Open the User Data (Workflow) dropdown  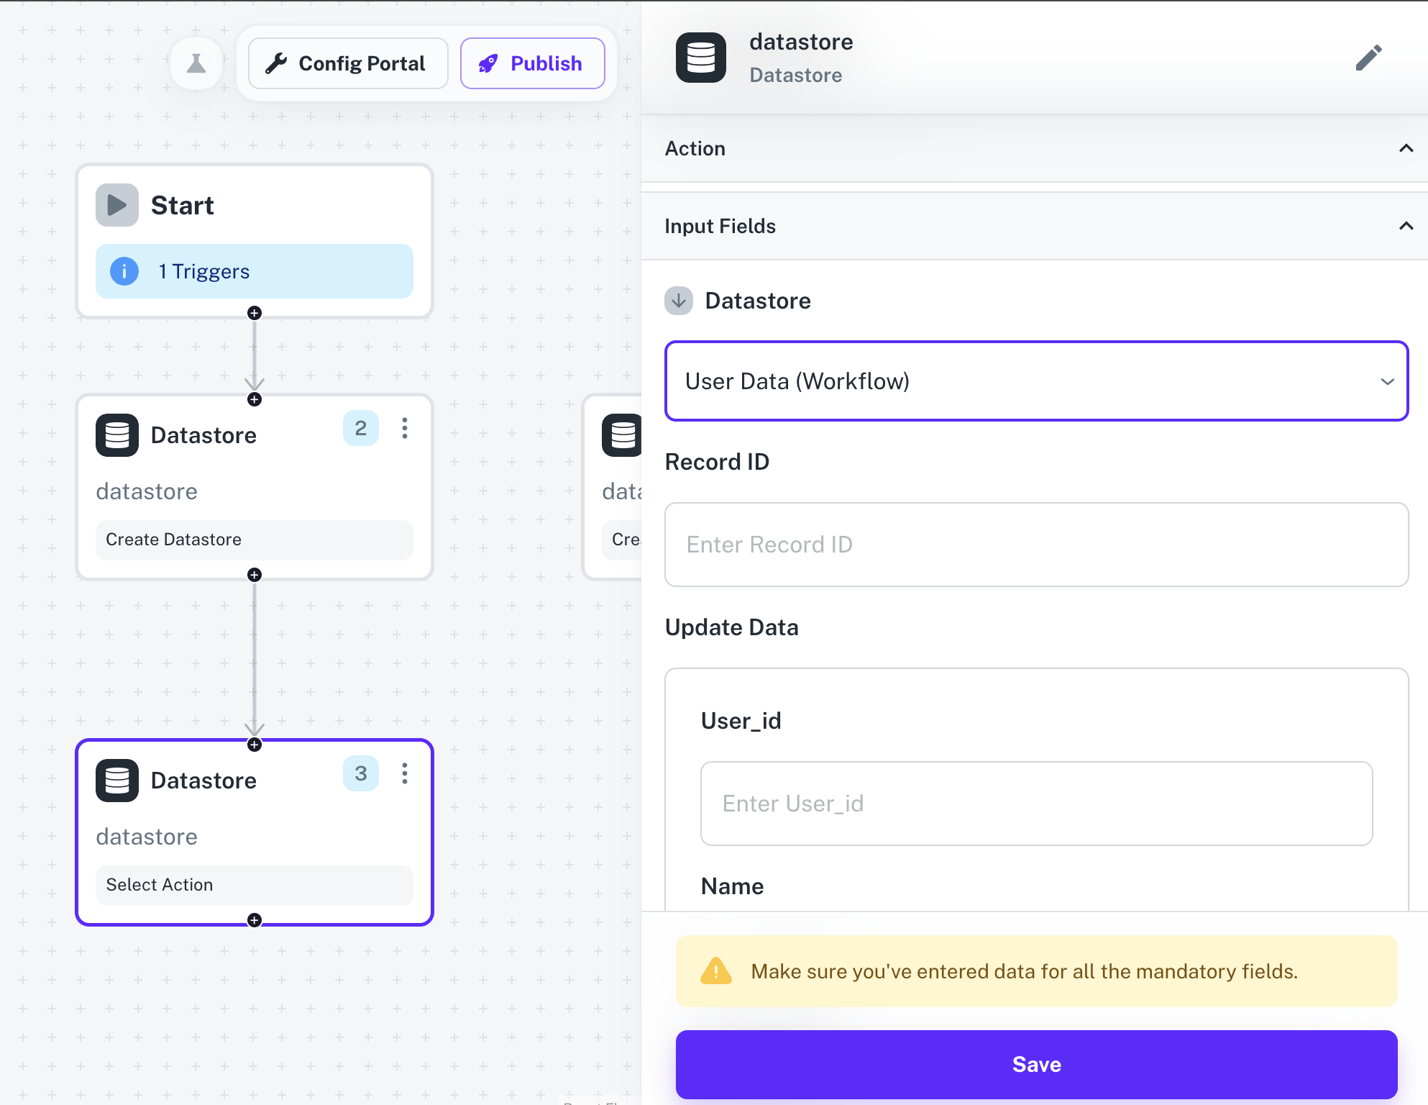point(1035,381)
